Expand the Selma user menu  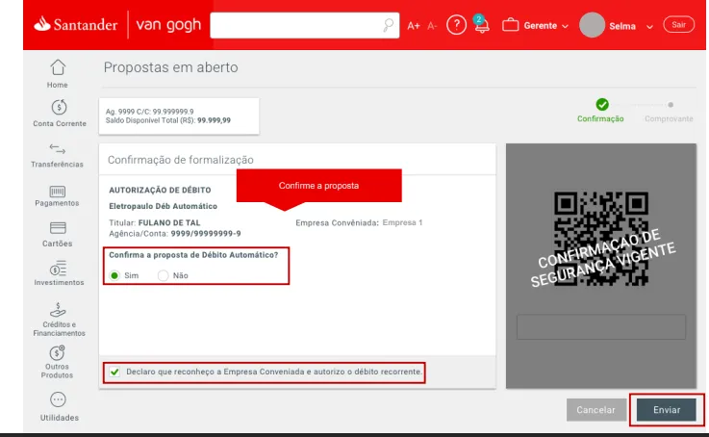point(620,25)
